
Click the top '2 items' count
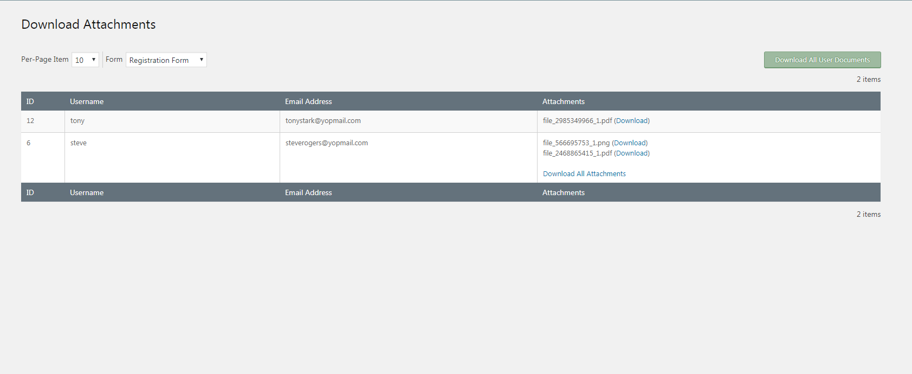click(869, 79)
